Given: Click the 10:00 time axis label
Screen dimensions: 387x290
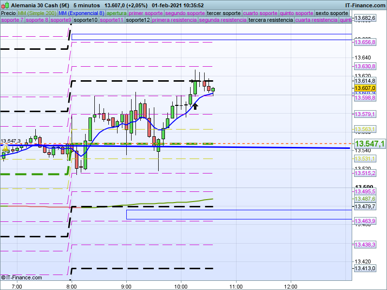Looking at the screenshot, I should click(181, 287).
